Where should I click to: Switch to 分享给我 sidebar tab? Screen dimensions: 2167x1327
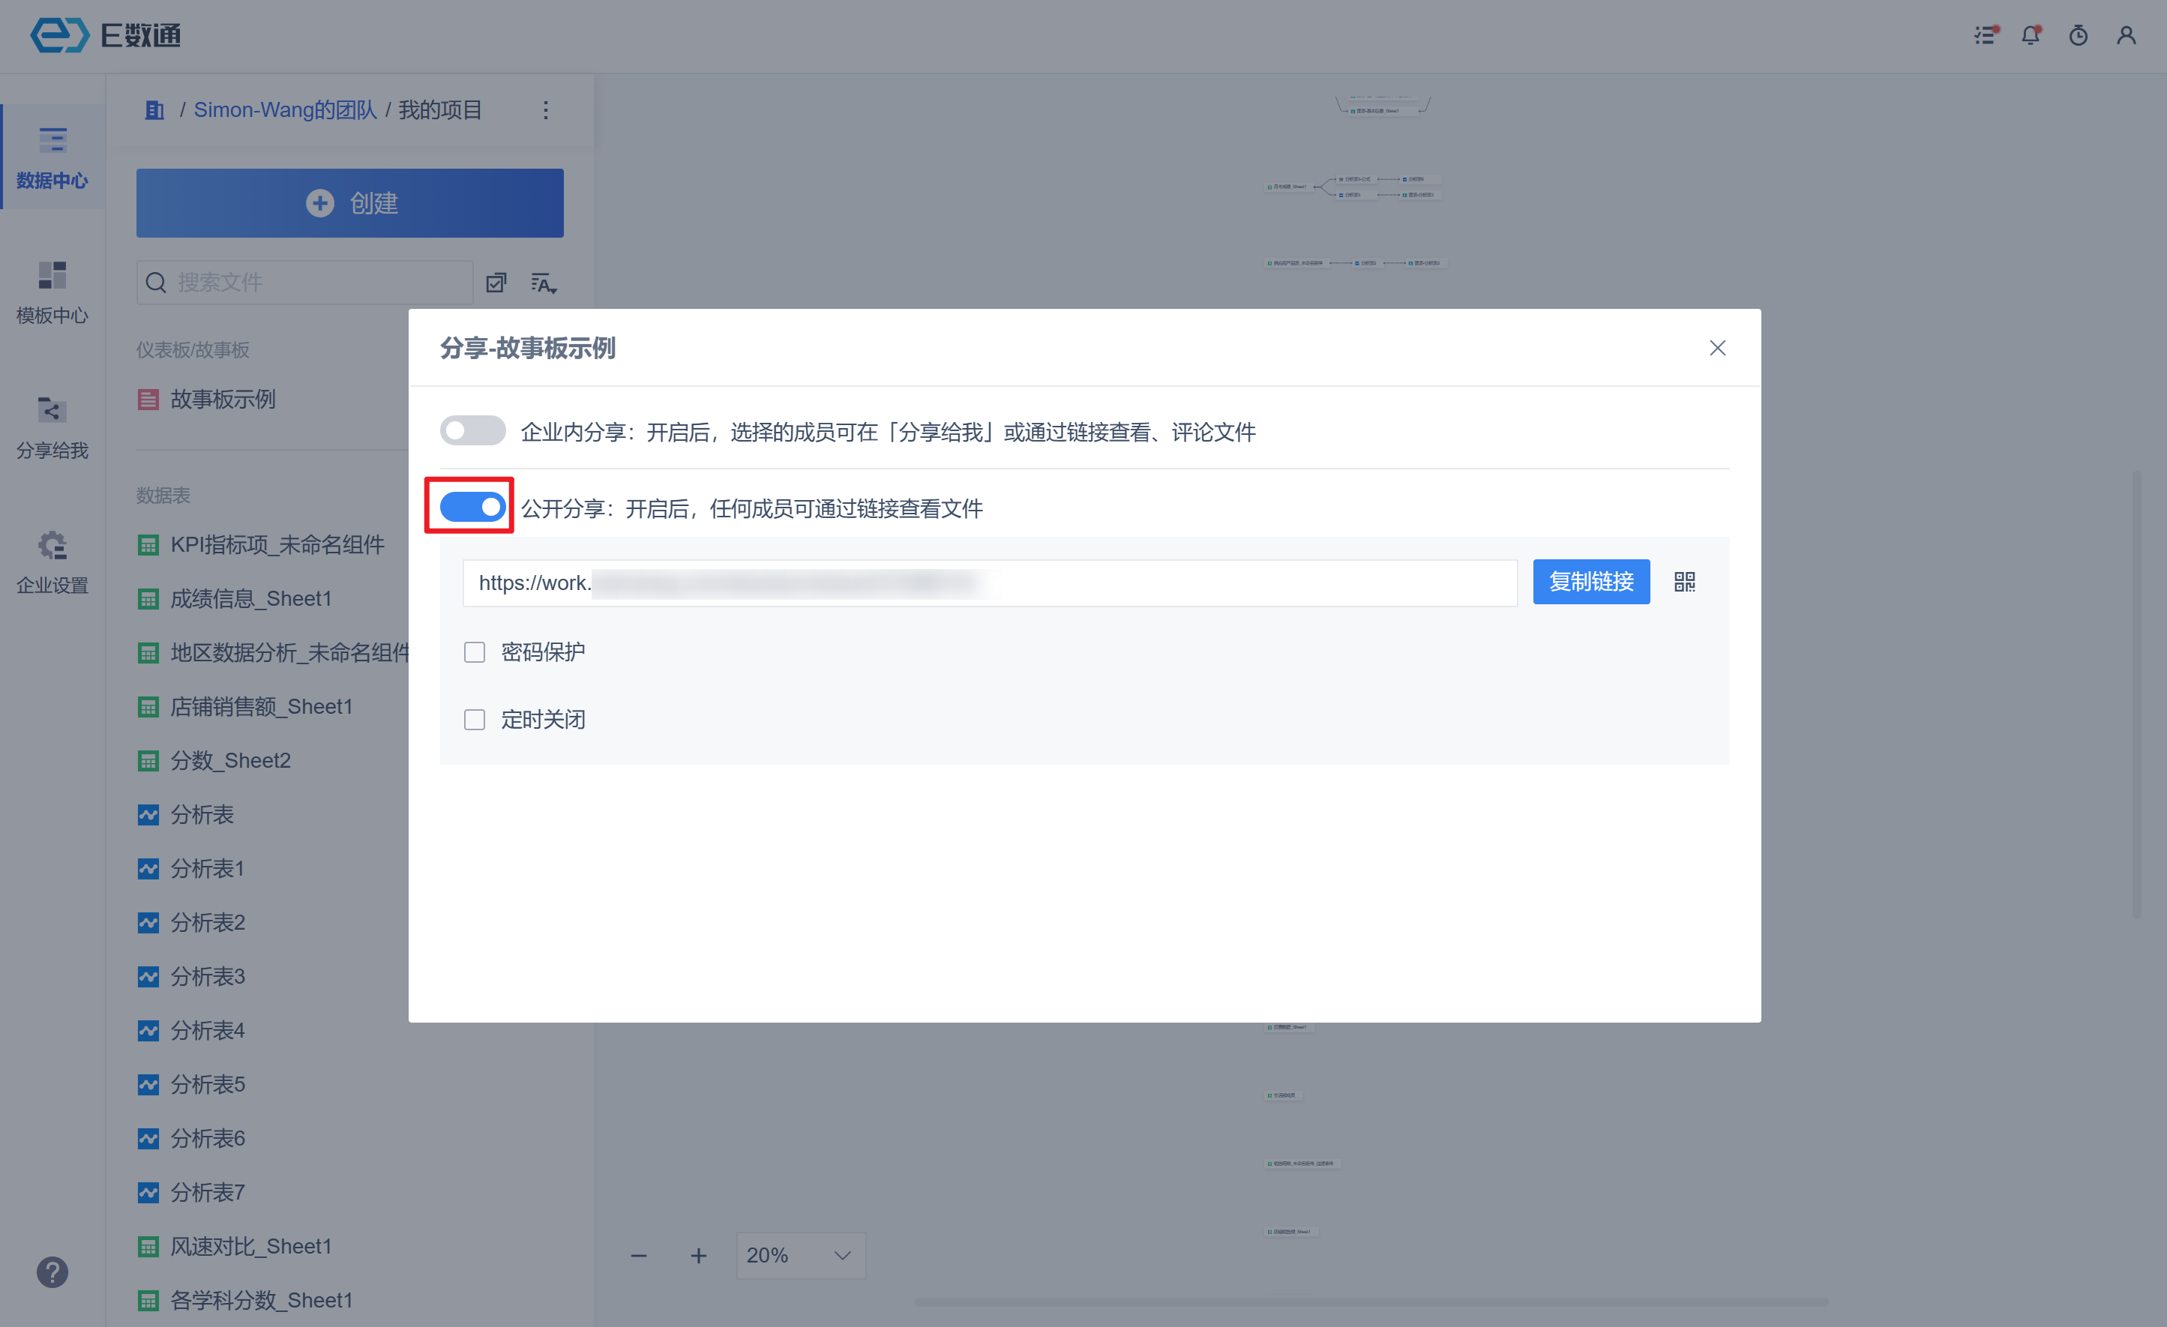pos(52,428)
